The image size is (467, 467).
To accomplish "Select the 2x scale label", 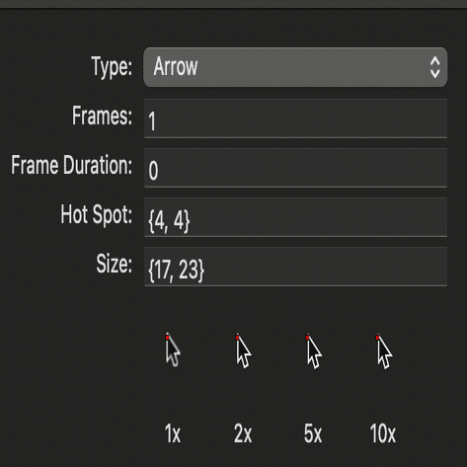I will point(243,433).
